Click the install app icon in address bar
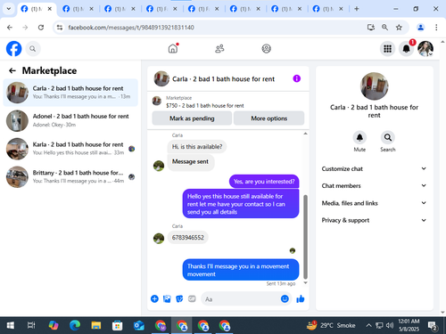 click(371, 28)
